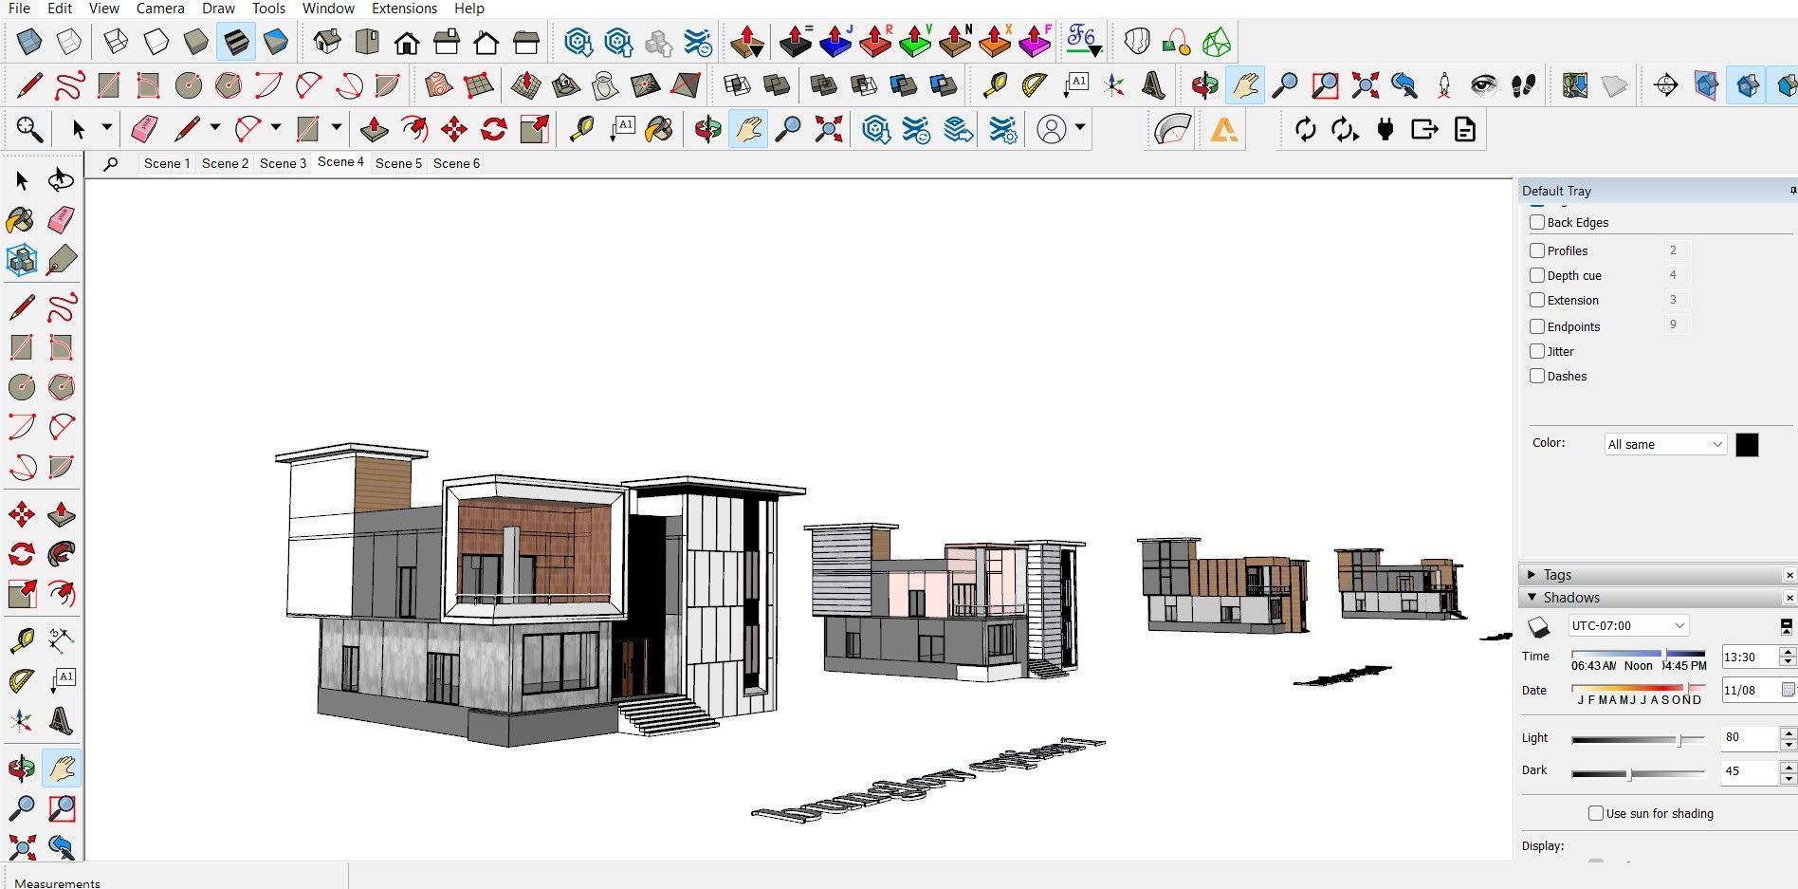This screenshot has height=889, width=1798.
Task: Click Search SketchUp magnifier icon
Action: (x=29, y=129)
